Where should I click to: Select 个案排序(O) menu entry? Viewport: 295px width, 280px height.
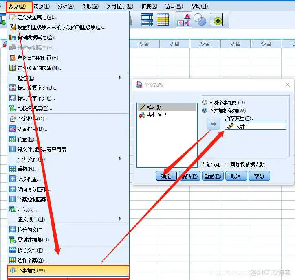(x=68, y=119)
